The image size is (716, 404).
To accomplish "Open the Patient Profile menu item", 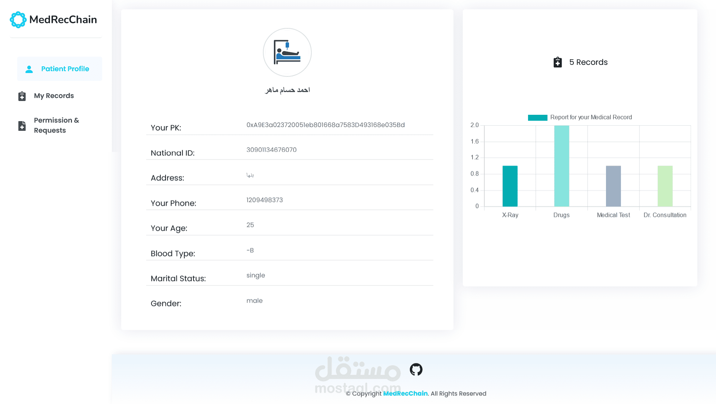I will click(x=65, y=69).
